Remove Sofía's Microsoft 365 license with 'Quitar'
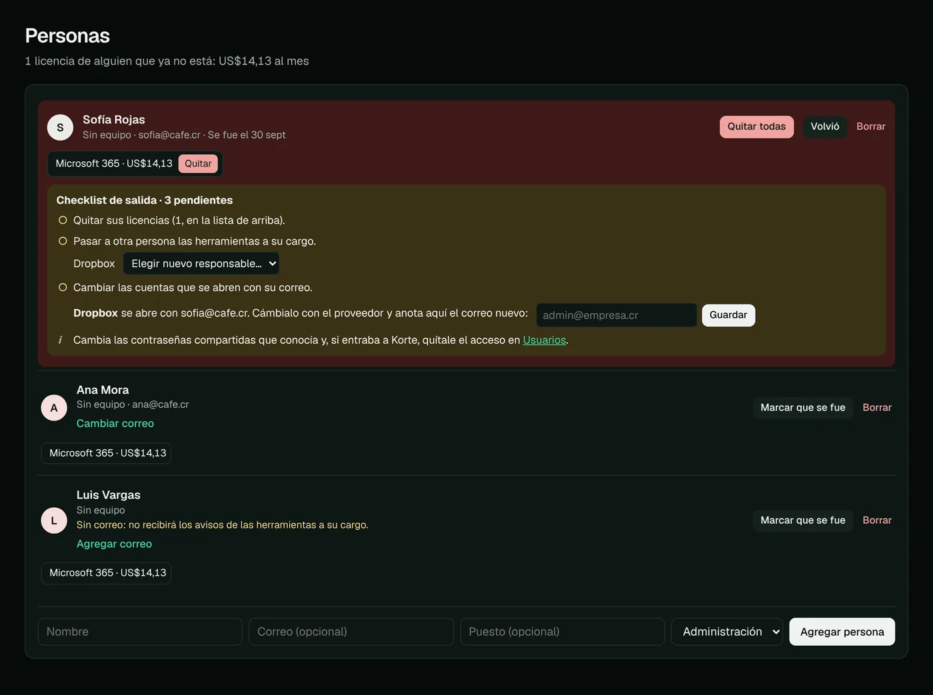933x695 pixels. [198, 163]
